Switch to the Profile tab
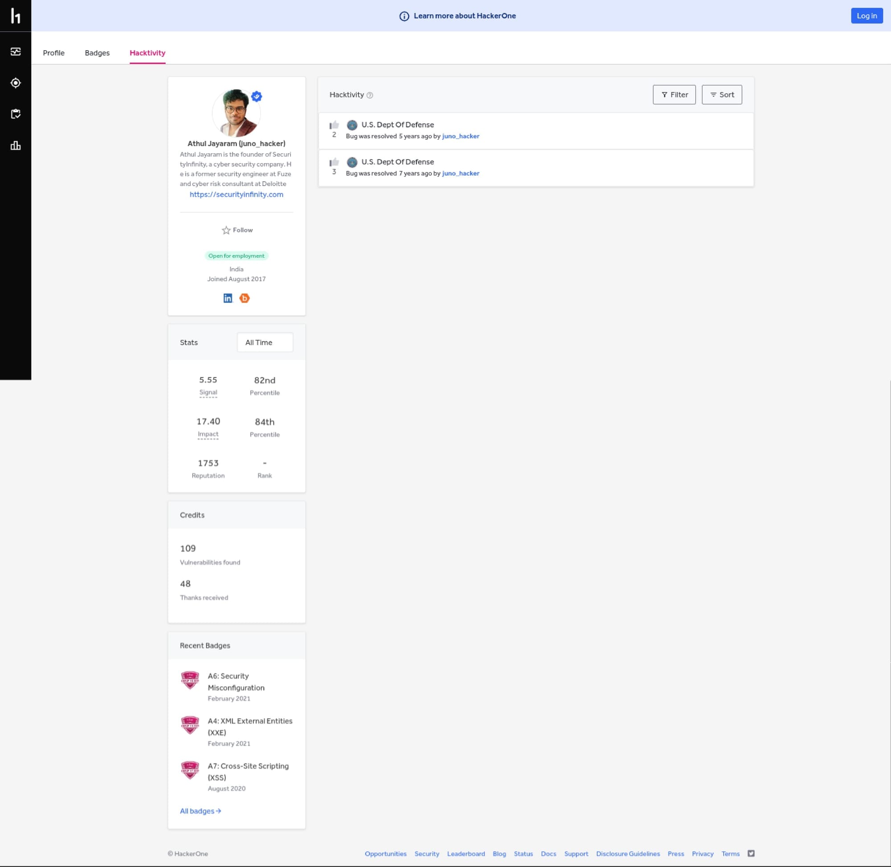This screenshot has height=867, width=891. 54,53
